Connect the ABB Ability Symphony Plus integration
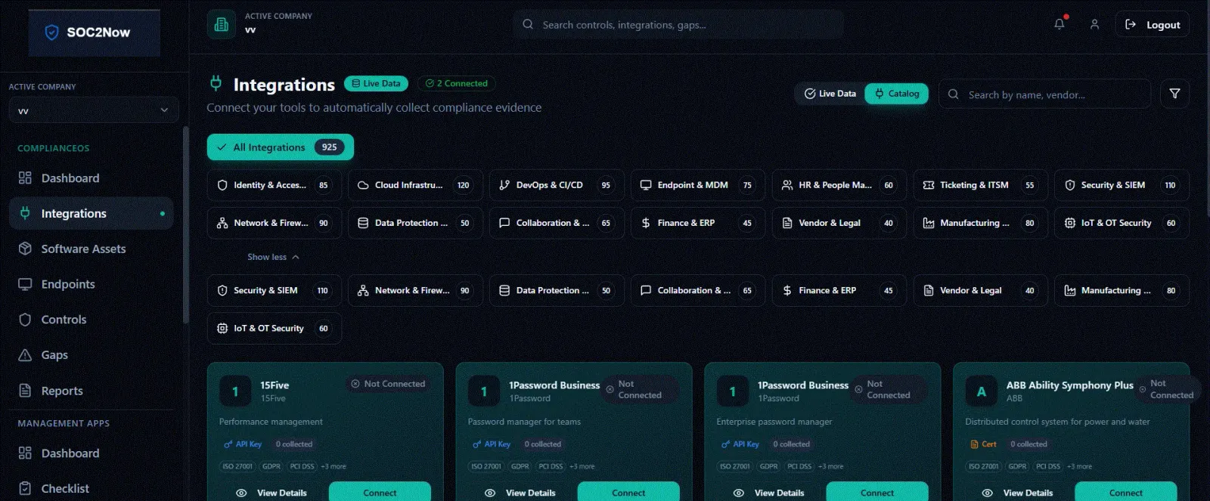This screenshot has width=1210, height=501. [x=1125, y=492]
